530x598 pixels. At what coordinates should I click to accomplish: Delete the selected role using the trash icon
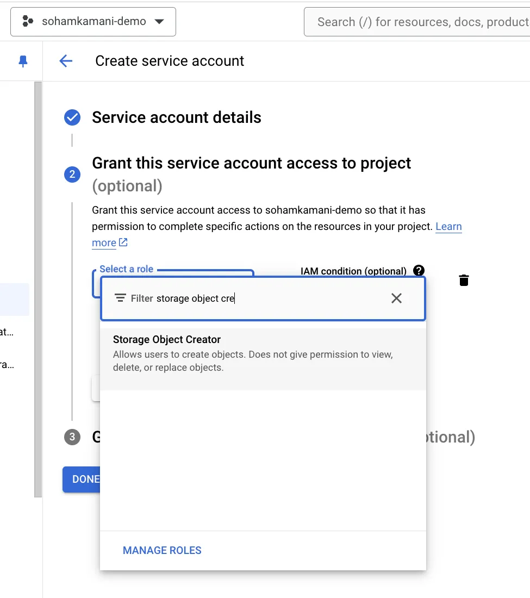pyautogui.click(x=463, y=280)
